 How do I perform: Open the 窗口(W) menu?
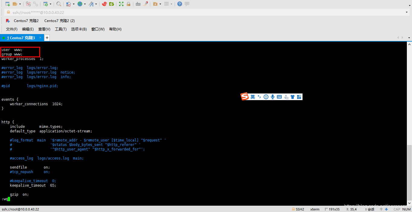(98, 29)
